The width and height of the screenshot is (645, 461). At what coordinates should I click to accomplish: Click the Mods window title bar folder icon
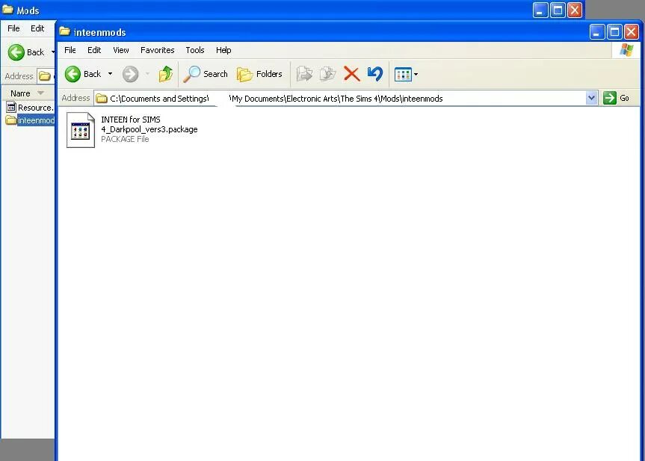7,10
